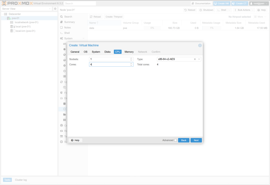The width and height of the screenshot is (270, 185).
Task: Click the Back button
Action: pos(184,140)
